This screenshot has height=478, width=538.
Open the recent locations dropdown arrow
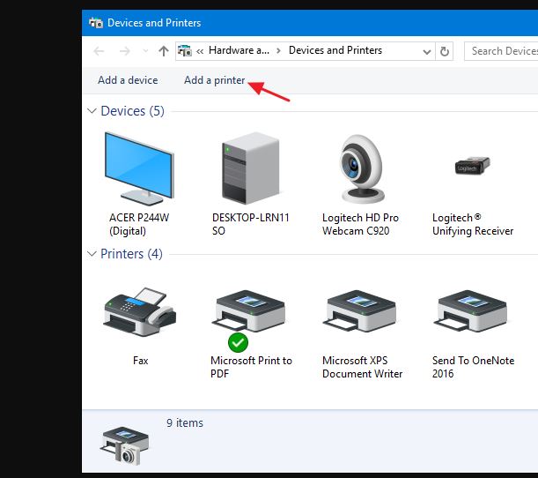145,51
